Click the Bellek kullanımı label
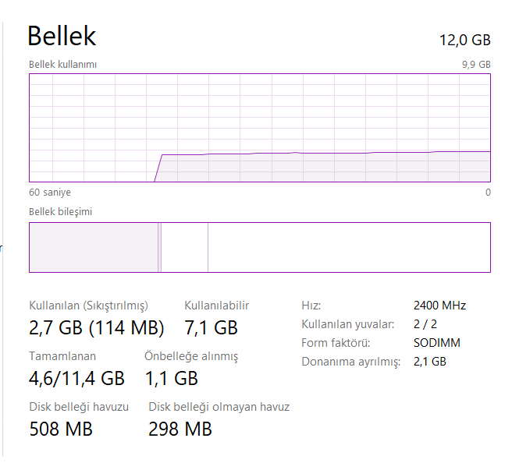512x470 pixels. (62, 65)
